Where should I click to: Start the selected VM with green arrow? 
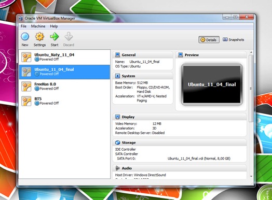(55, 37)
